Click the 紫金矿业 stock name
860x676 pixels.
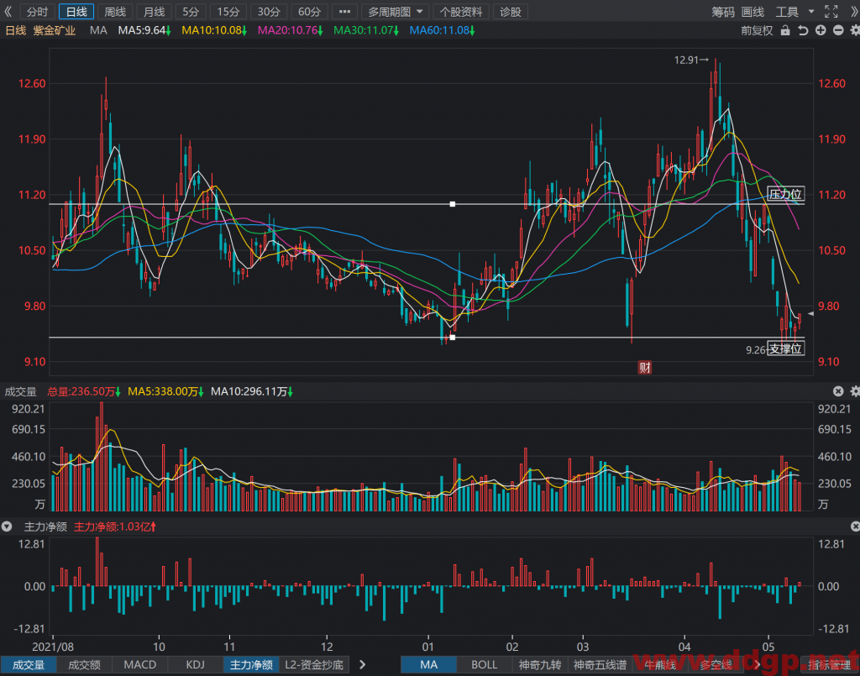coord(55,31)
